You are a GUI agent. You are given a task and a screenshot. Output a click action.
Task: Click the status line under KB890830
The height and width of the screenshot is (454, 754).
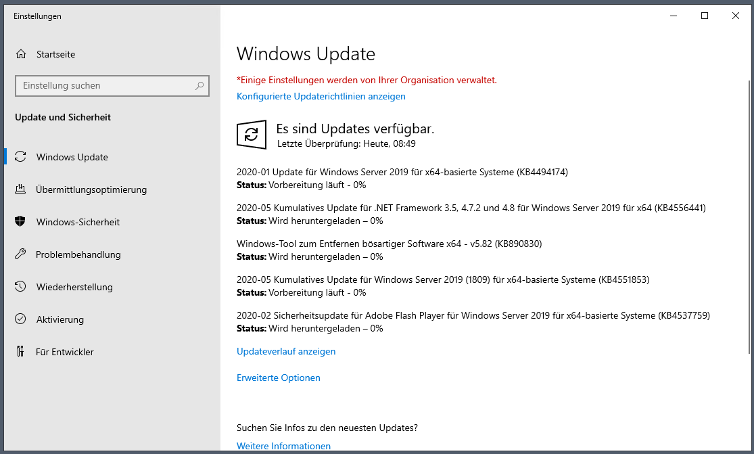(310, 257)
